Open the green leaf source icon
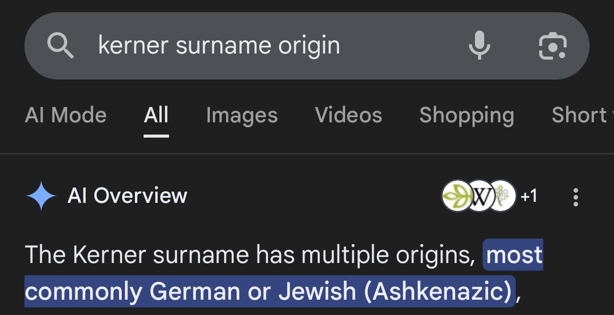 coord(457,196)
